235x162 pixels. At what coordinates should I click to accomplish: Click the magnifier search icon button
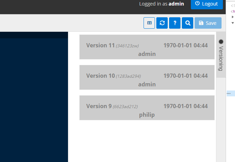click(x=188, y=23)
